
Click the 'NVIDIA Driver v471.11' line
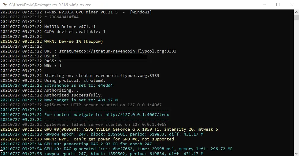[48, 27]
